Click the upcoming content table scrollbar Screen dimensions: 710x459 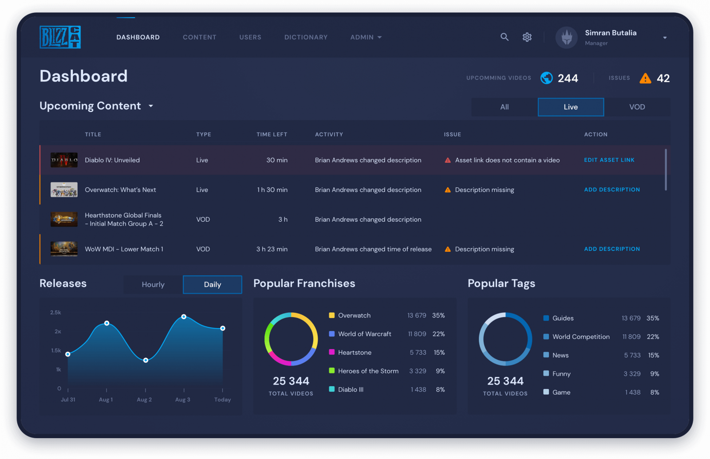(x=666, y=170)
